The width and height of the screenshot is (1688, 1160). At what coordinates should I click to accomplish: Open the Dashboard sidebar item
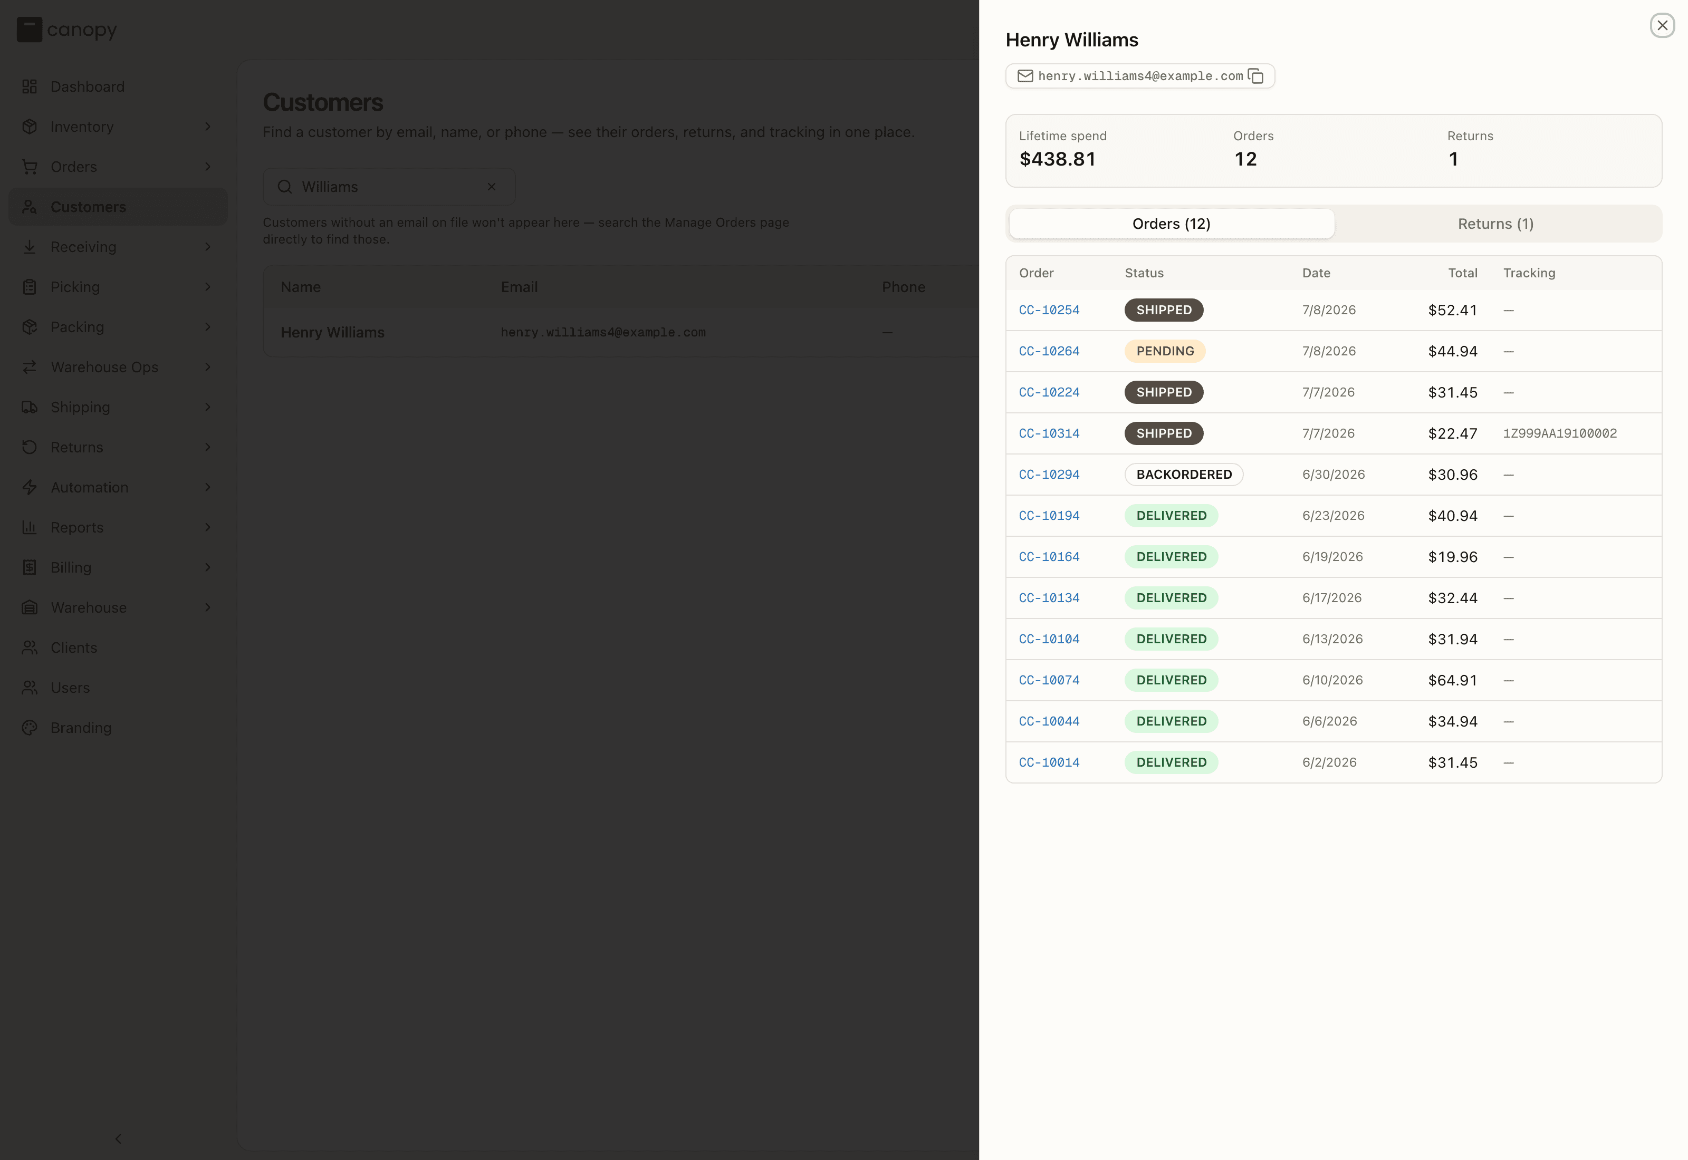click(x=118, y=86)
